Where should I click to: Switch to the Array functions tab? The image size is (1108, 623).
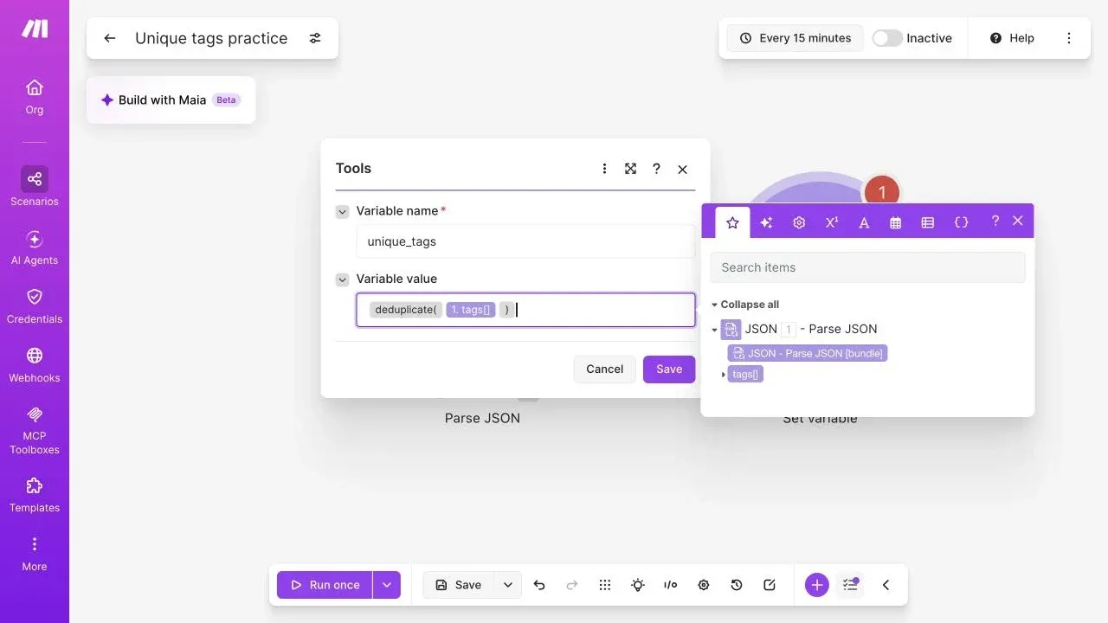click(x=928, y=222)
